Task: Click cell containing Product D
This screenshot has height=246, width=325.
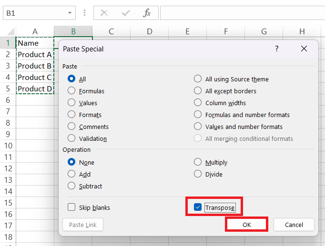Action: pyautogui.click(x=35, y=89)
